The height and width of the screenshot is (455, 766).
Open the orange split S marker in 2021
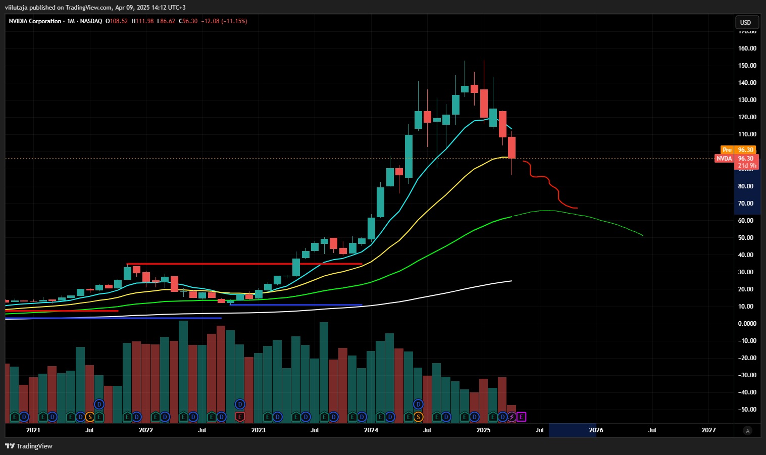[x=90, y=417]
